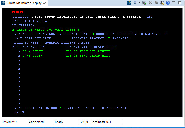Click the PASSWORD PROTECT field value N
This screenshot has height=128, width=185.
coord(109,38)
